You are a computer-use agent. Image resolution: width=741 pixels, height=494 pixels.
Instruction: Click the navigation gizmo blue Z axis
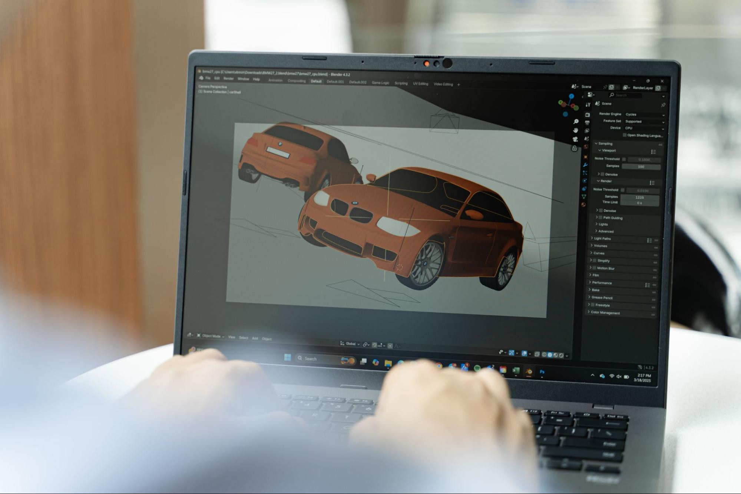[572, 96]
